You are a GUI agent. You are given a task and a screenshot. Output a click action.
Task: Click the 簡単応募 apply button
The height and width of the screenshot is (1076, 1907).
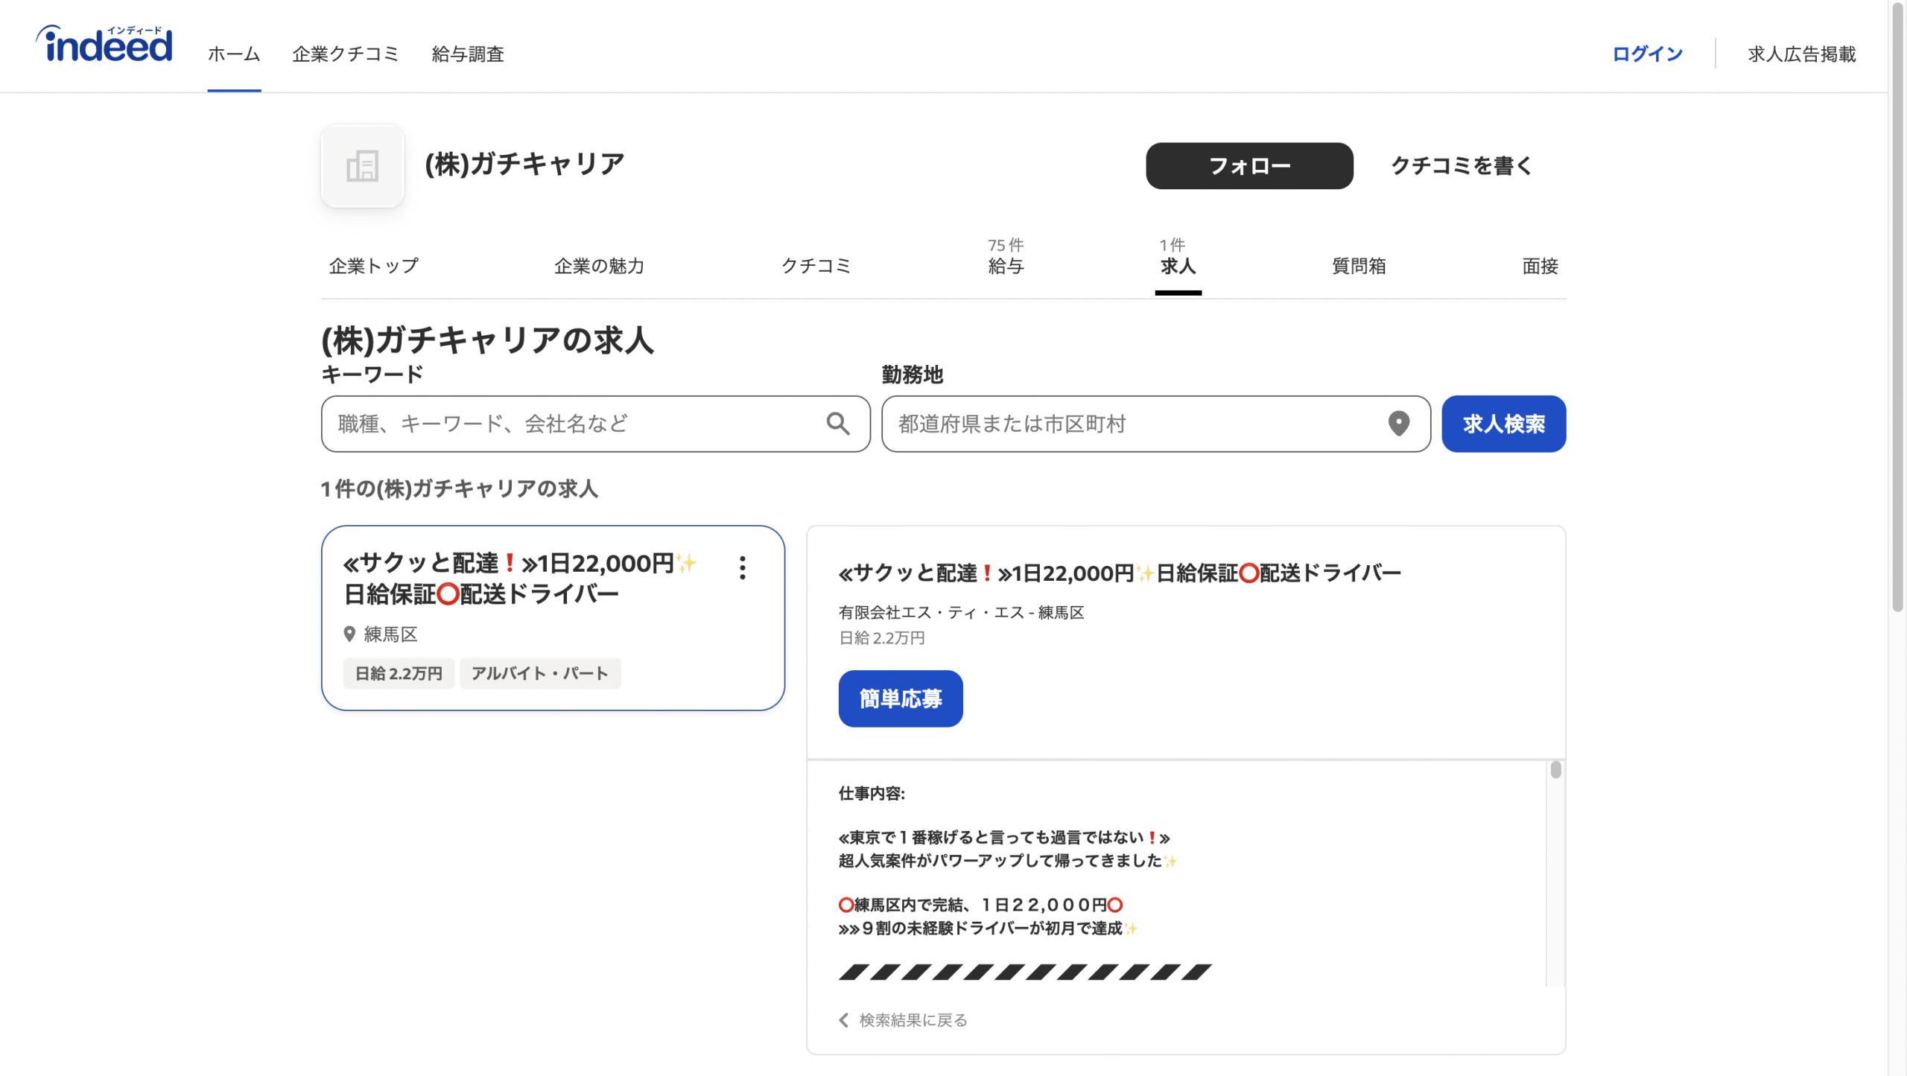pos(900,698)
